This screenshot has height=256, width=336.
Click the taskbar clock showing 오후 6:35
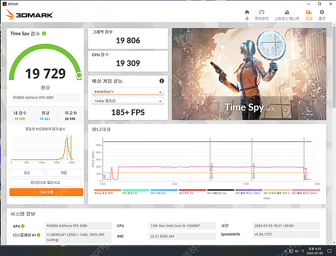(x=315, y=251)
